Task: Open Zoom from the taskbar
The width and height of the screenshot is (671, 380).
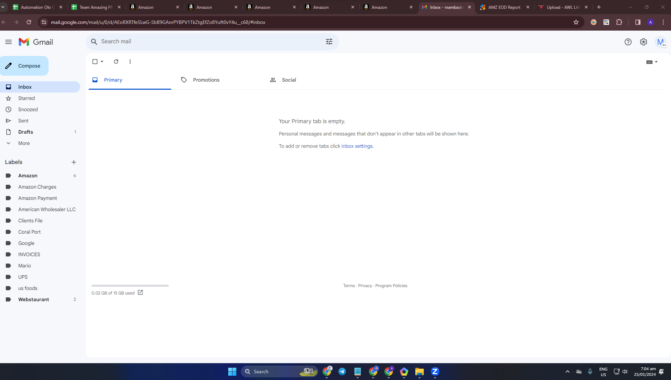Action: 435,372
